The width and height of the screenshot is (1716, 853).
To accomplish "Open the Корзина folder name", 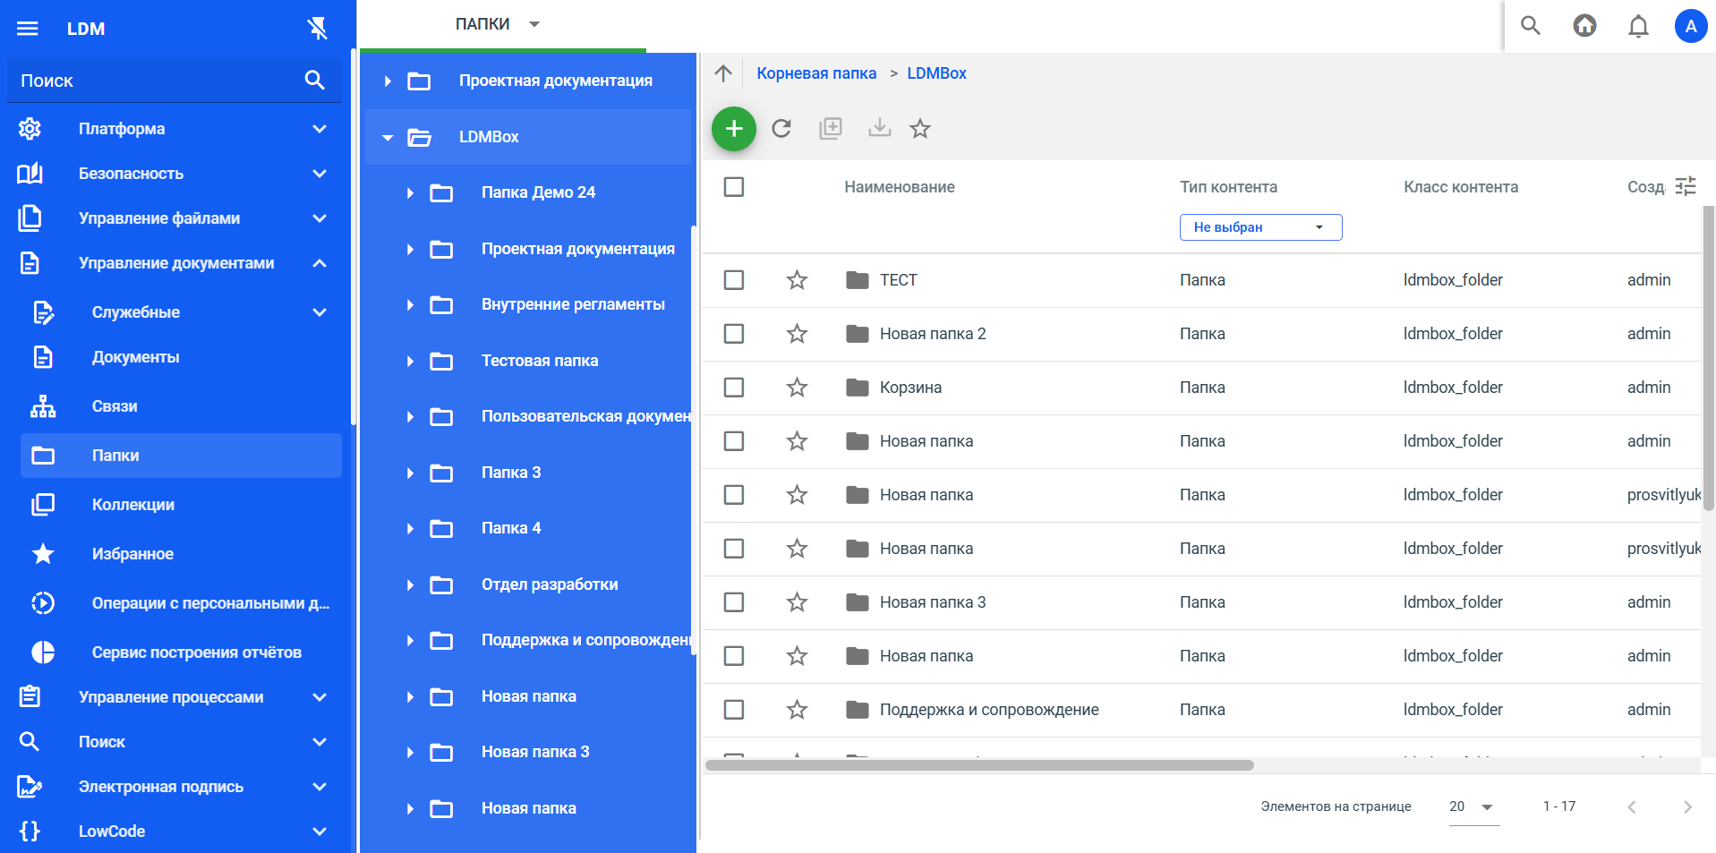I will coord(910,388).
